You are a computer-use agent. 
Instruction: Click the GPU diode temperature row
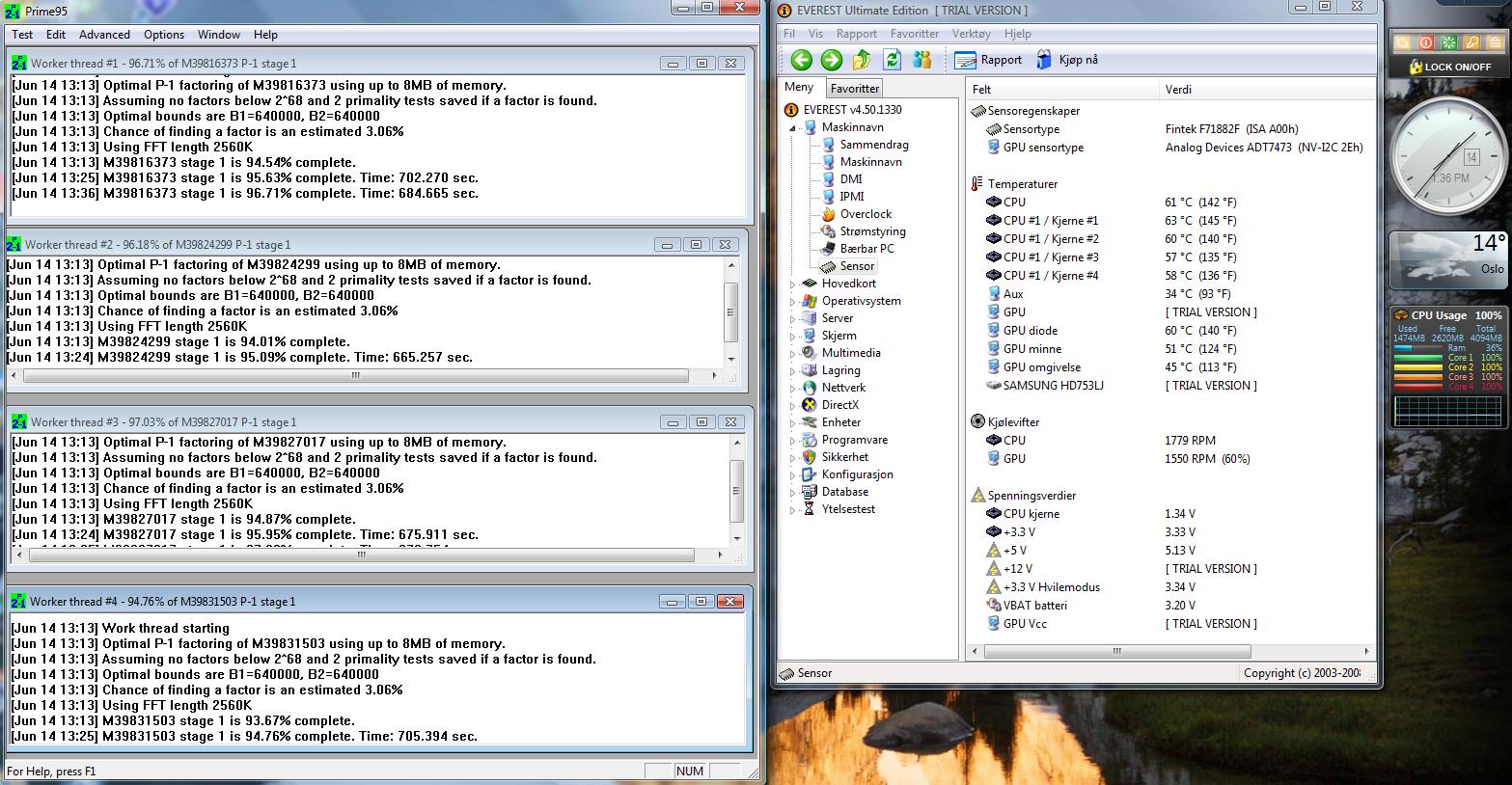click(x=1169, y=331)
